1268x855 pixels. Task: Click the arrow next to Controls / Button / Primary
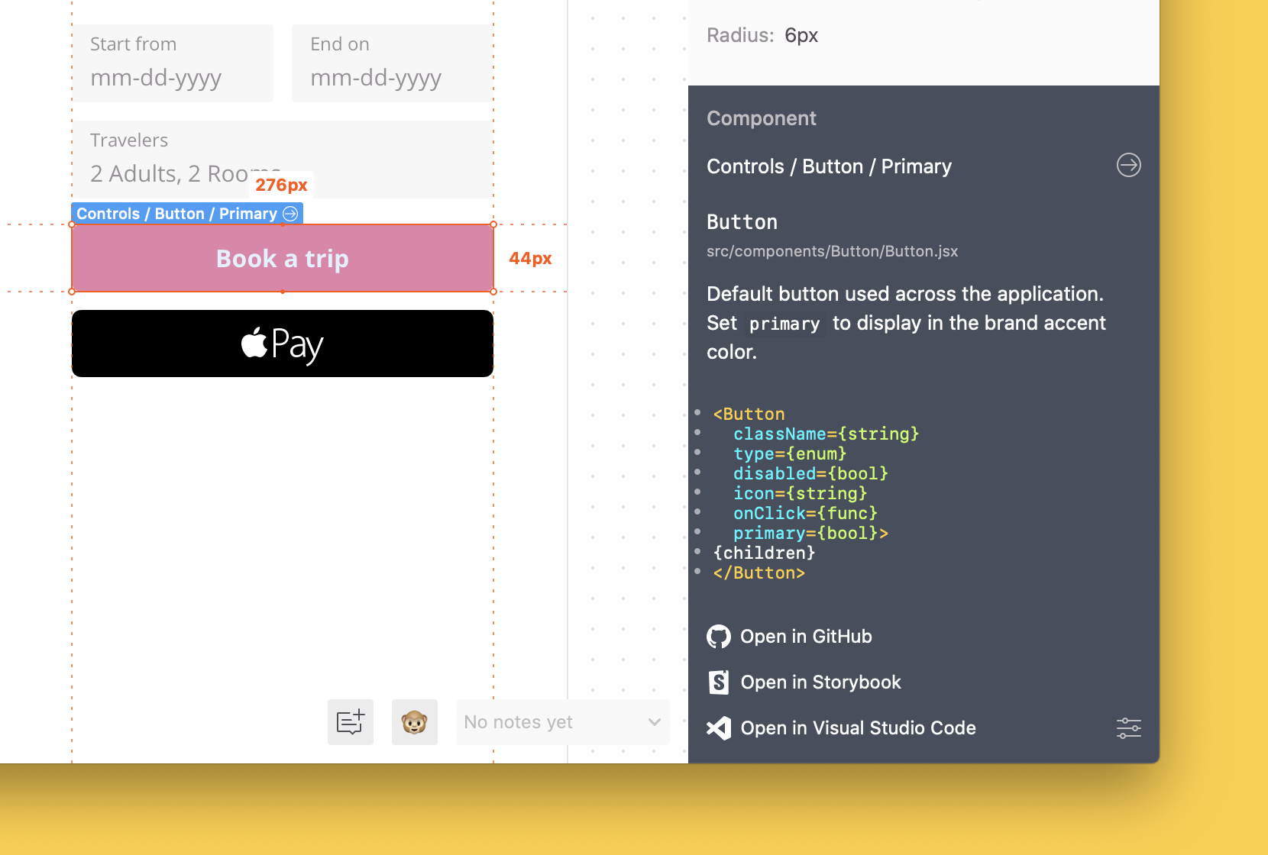[1129, 166]
